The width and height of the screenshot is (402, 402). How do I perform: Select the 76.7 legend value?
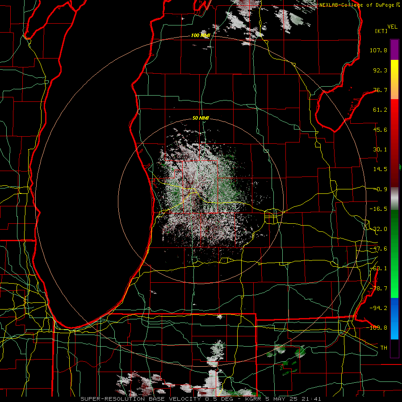pyautogui.click(x=380, y=90)
